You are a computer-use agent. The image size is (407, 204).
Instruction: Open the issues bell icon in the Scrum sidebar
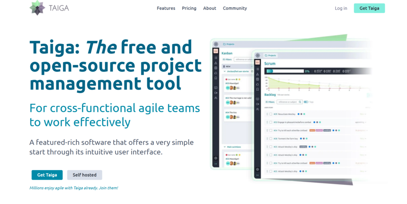point(258,84)
